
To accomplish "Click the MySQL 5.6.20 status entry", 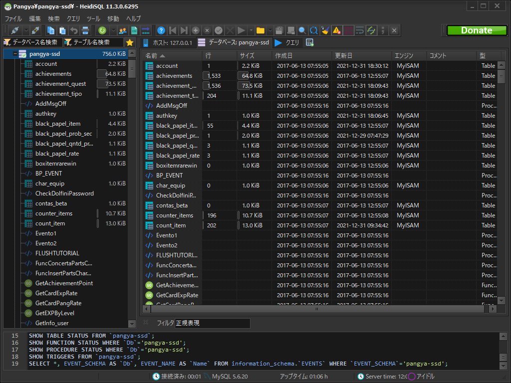I will (x=226, y=377).
